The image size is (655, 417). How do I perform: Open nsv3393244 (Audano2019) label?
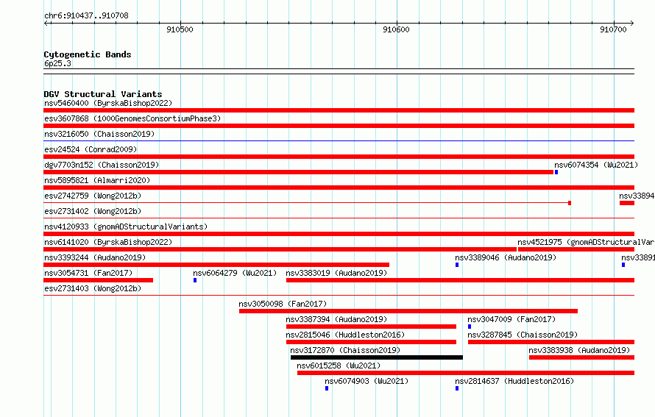pos(95,257)
